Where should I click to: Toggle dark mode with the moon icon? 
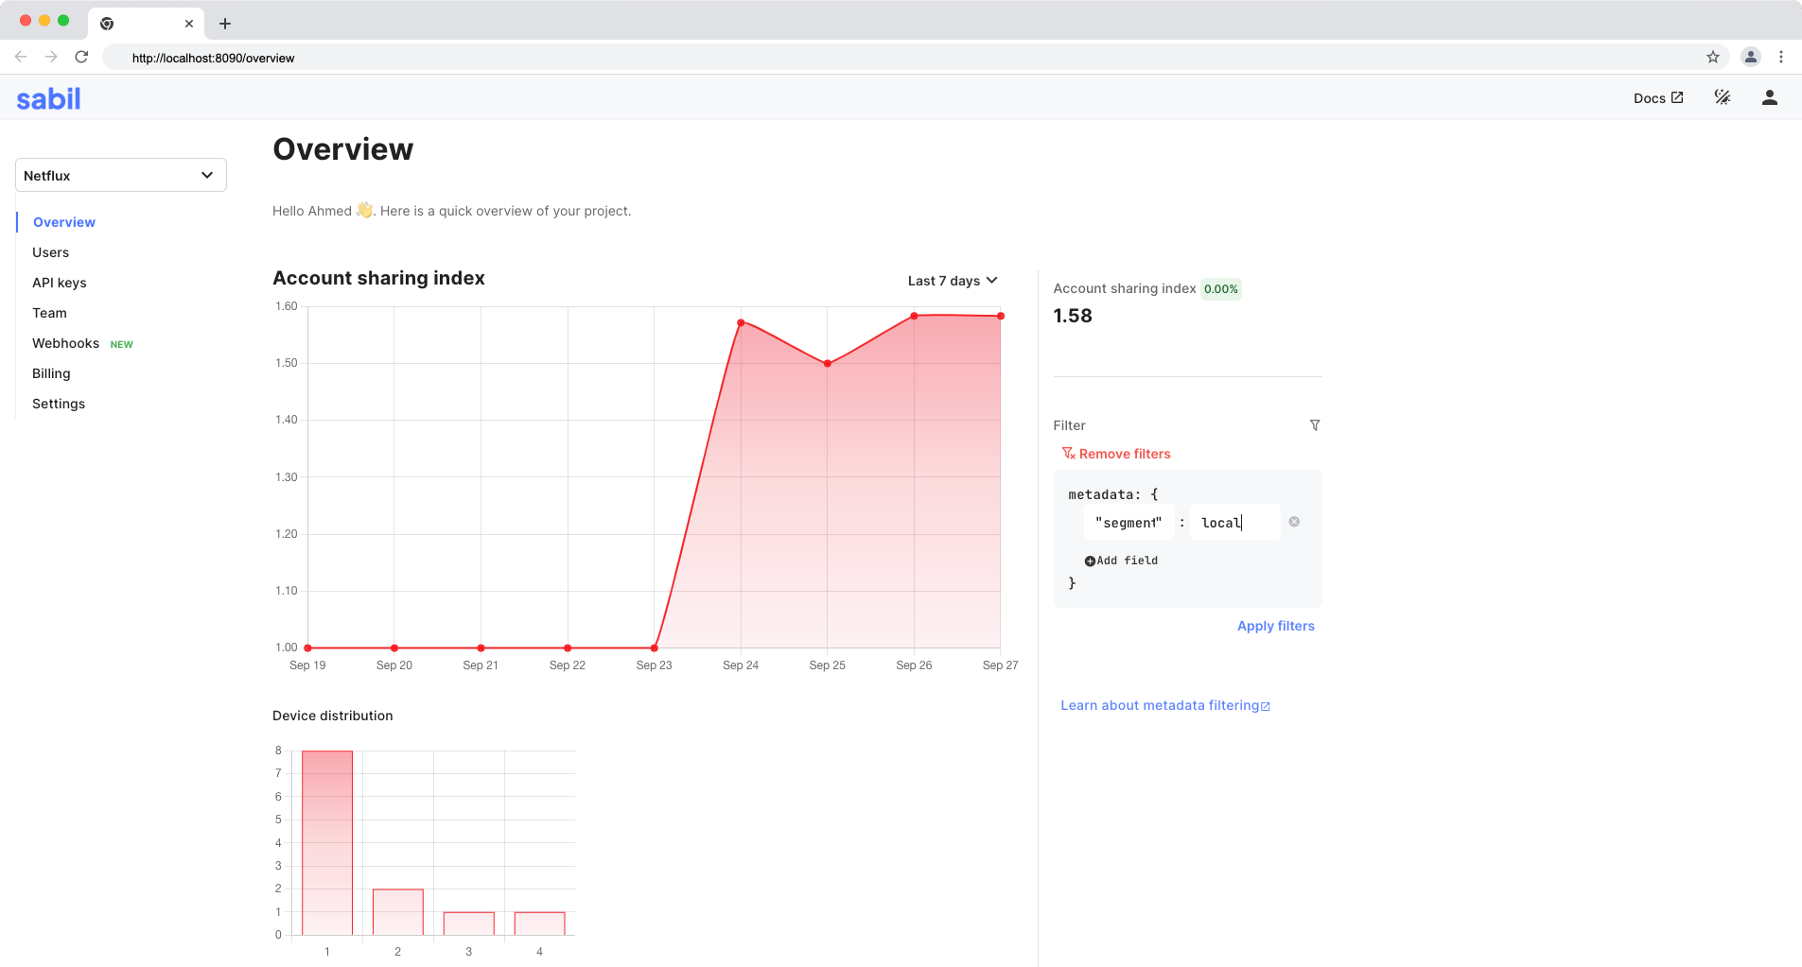point(1723,97)
